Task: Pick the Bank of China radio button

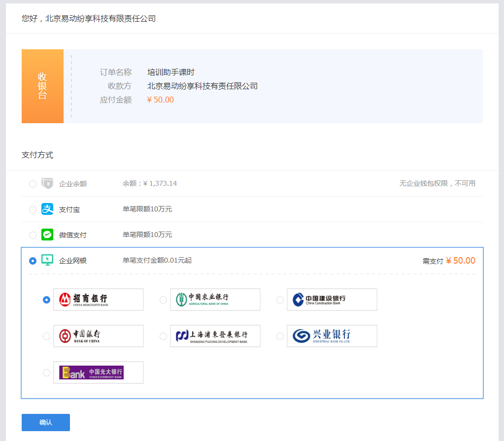Action: [47, 336]
